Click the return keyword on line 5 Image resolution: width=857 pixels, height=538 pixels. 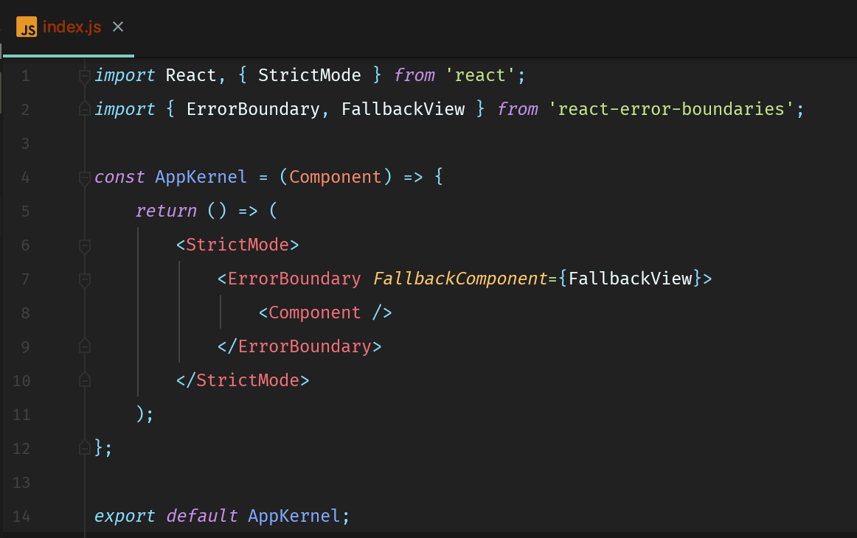[166, 211]
